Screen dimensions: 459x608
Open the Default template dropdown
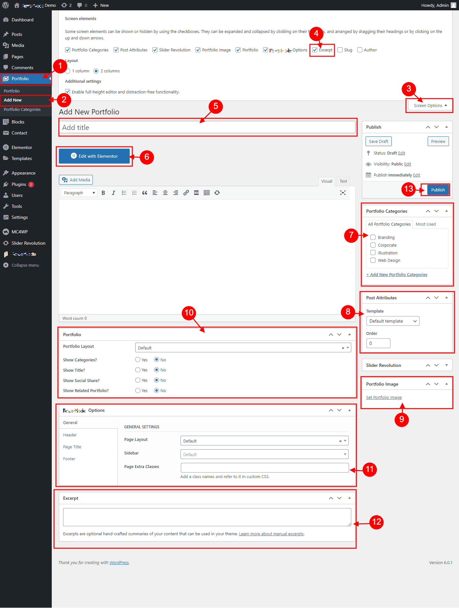tap(393, 321)
